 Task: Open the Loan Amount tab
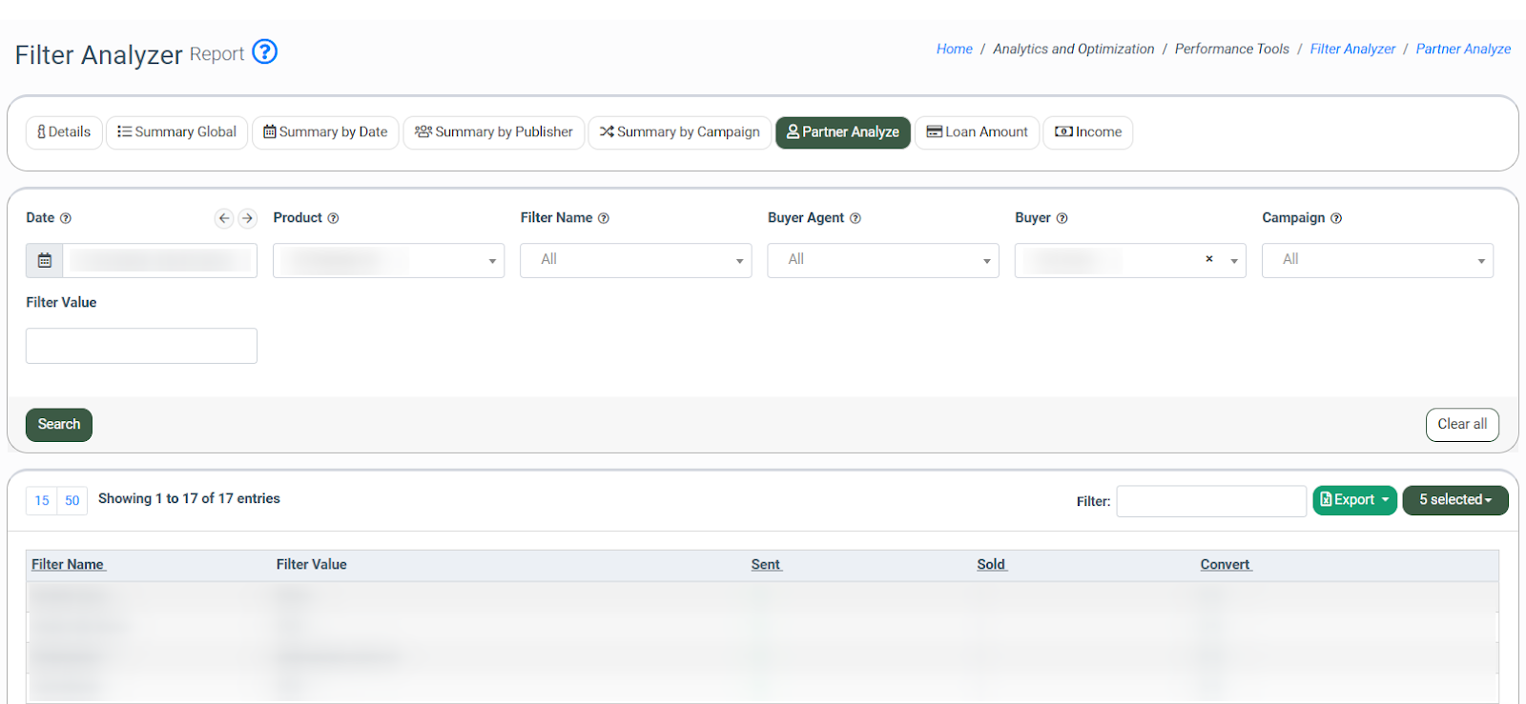(x=978, y=132)
